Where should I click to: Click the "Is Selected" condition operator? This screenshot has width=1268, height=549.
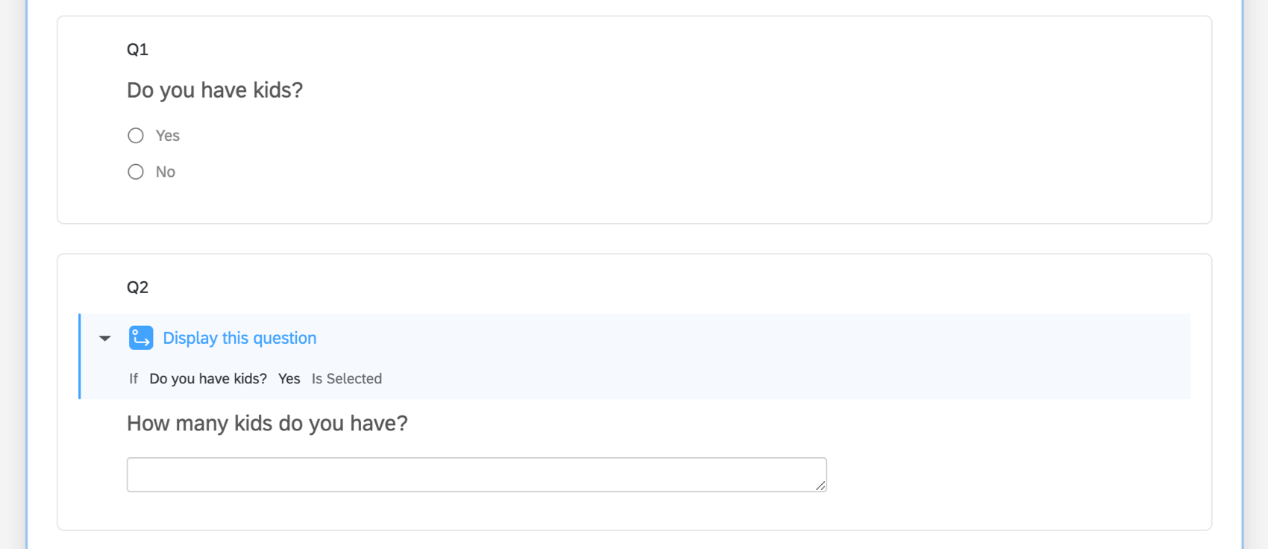[x=347, y=379]
